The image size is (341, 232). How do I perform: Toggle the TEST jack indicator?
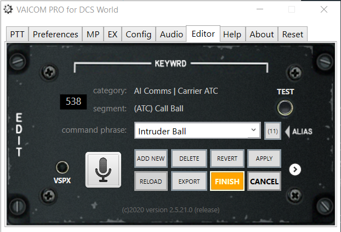tap(285, 107)
